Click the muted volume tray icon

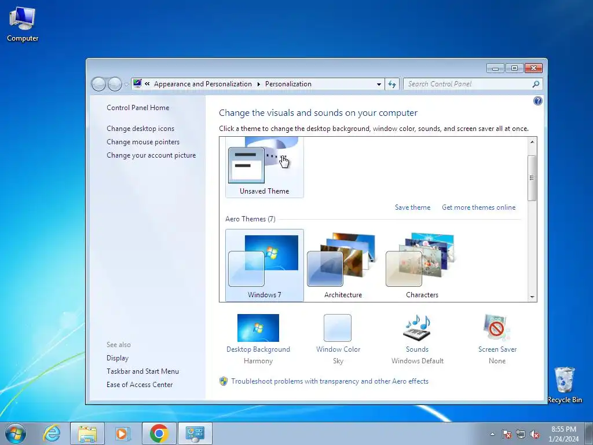pos(535,434)
